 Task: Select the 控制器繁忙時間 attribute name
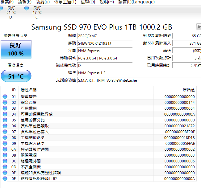[35, 149]
